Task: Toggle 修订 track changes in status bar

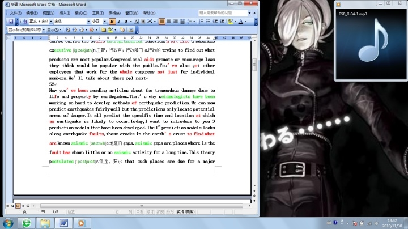Action: click(150, 212)
